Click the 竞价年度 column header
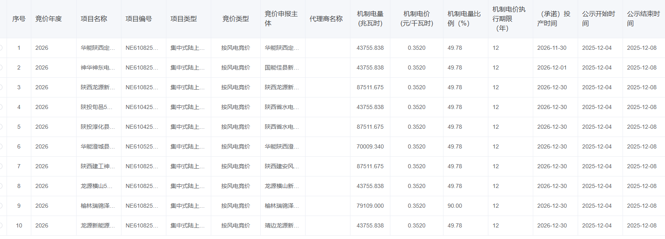Screen dimensions: 665x239 click(49, 19)
